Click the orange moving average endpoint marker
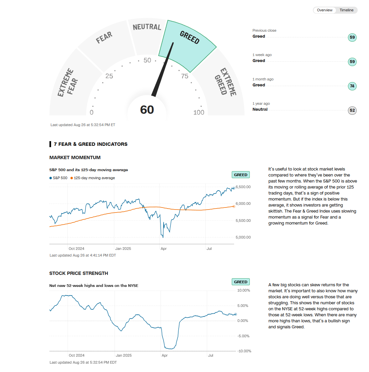 (233, 207)
